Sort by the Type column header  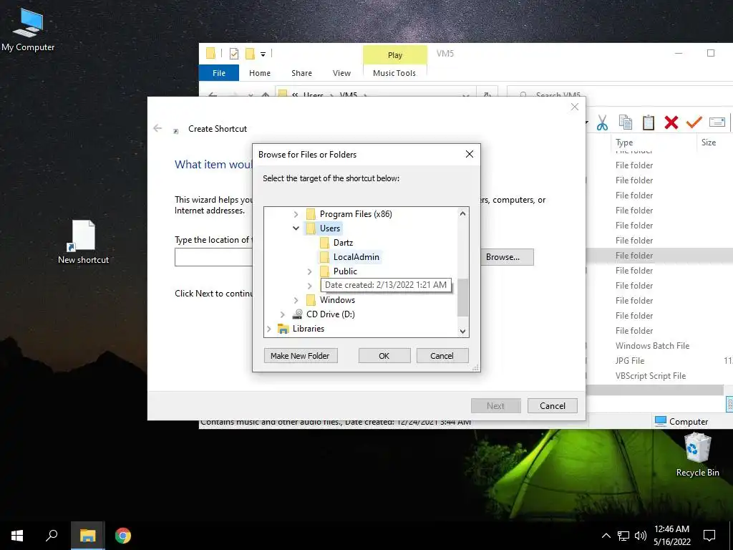(x=624, y=143)
